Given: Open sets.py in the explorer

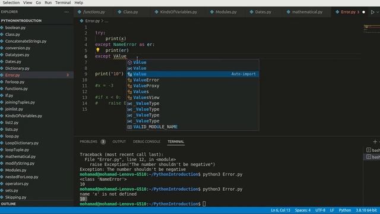Looking at the screenshot, I should [x=11, y=191].
